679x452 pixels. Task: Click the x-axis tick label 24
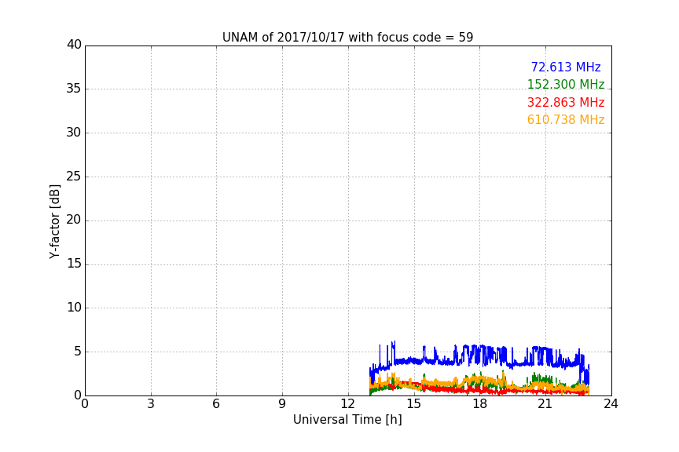pyautogui.click(x=611, y=404)
